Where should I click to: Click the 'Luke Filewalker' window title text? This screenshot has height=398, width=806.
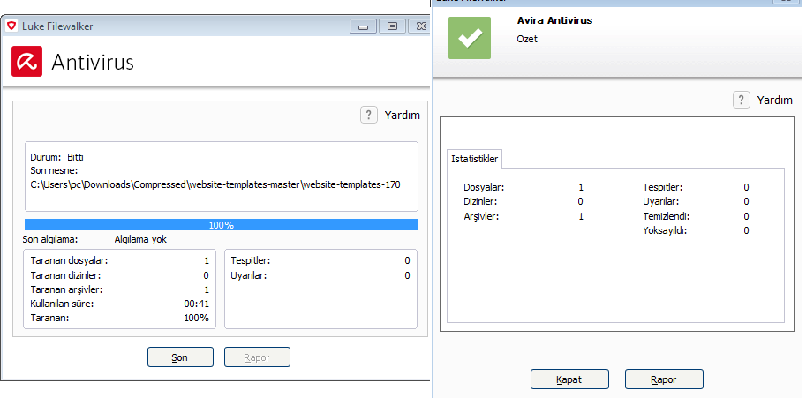pos(57,26)
